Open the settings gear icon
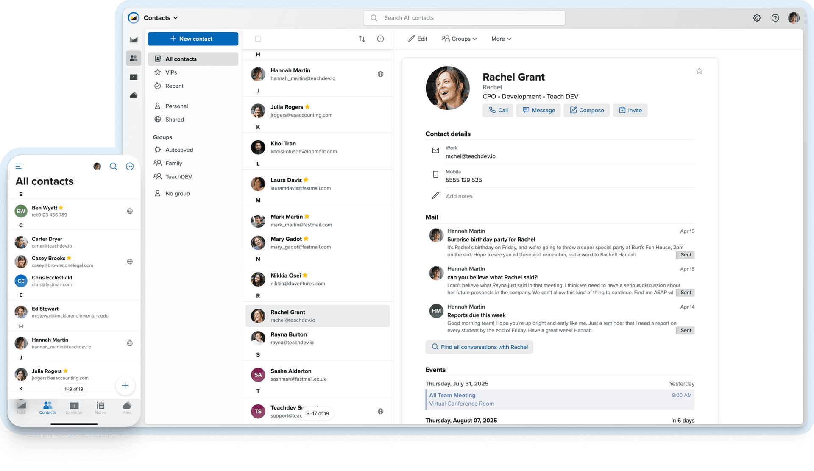The width and height of the screenshot is (814, 471). 757,18
